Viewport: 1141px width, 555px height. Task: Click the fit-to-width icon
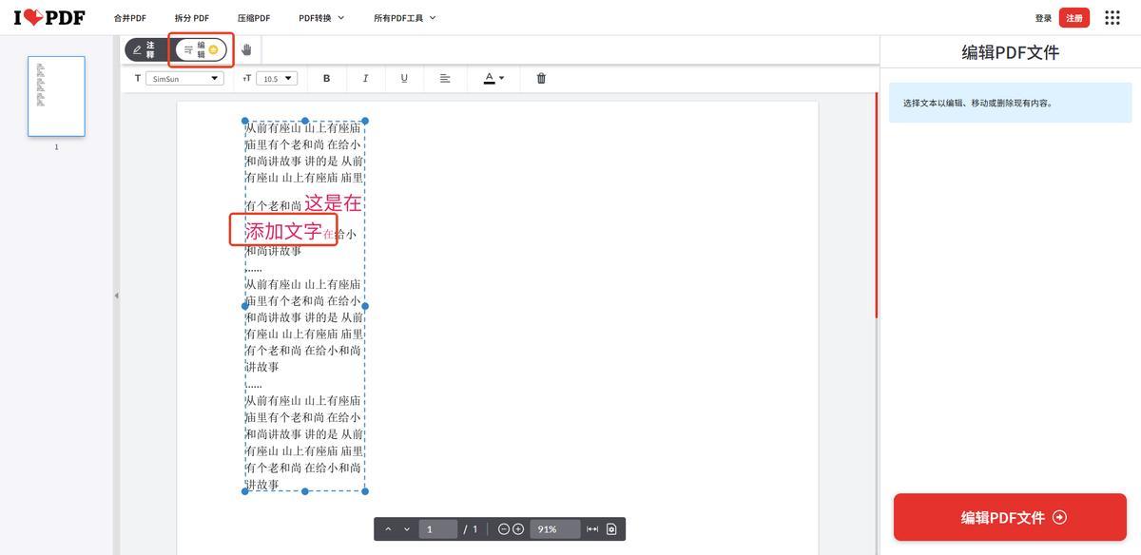(x=592, y=529)
